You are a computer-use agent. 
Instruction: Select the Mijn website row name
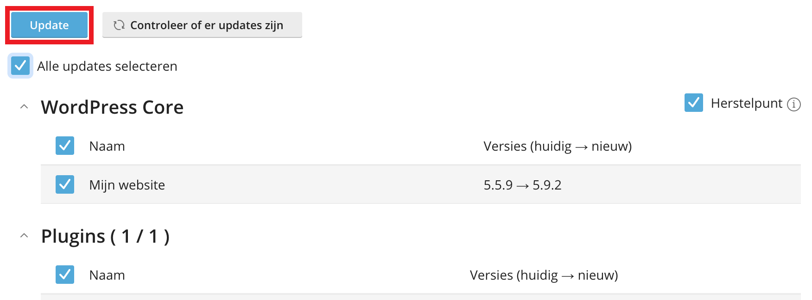[127, 185]
